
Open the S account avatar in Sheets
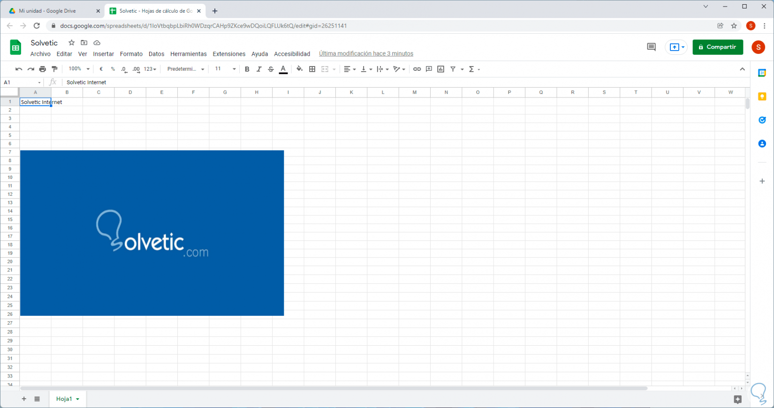pyautogui.click(x=758, y=47)
